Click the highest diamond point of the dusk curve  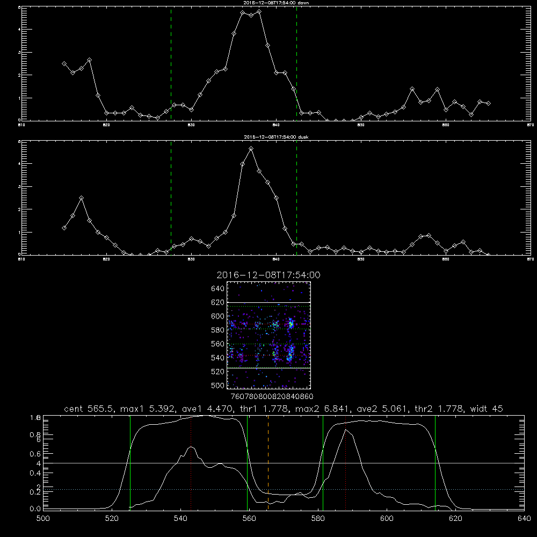(x=251, y=149)
